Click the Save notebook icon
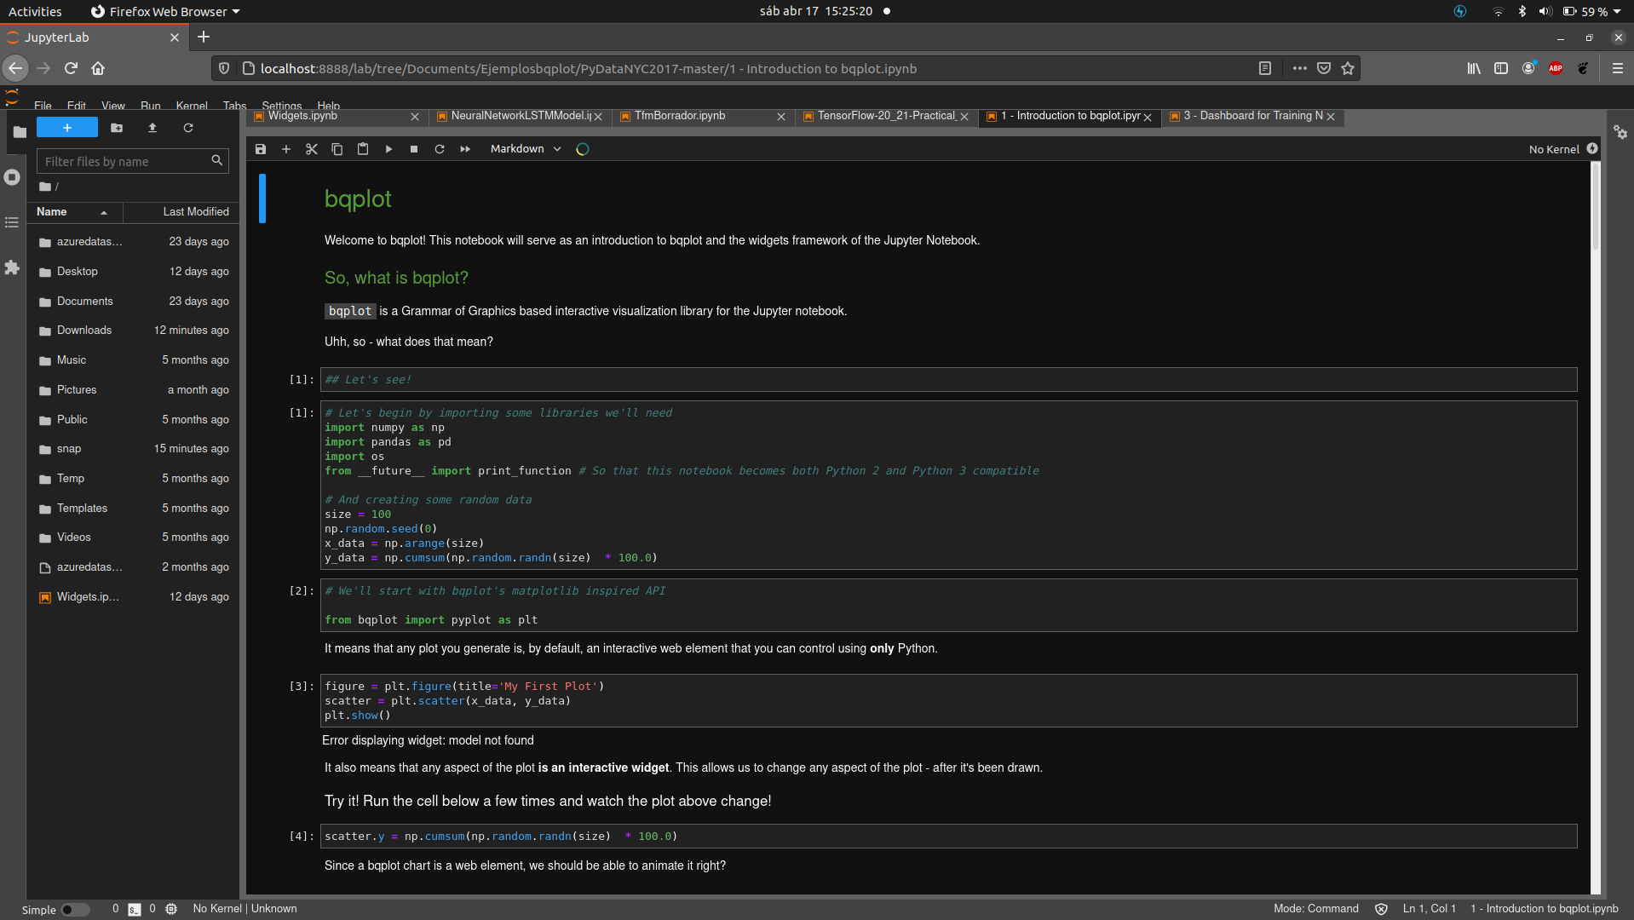Viewport: 1634px width, 920px height. pos(261,148)
